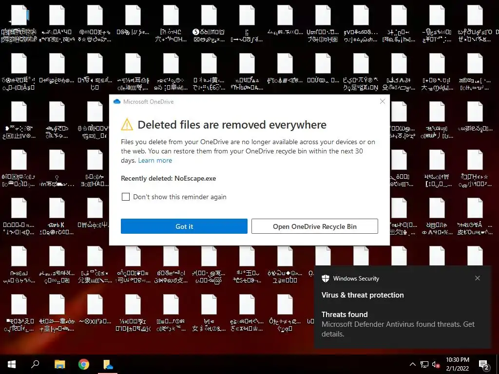
Task: Check Don't show this reminder again
Action: click(x=126, y=197)
